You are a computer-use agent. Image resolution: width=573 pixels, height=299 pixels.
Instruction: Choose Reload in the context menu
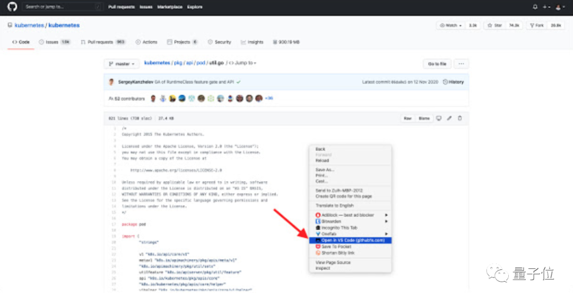click(x=350, y=160)
